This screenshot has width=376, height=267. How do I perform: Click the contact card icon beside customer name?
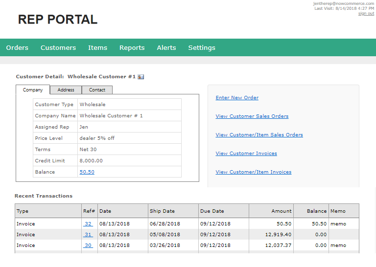tap(141, 77)
